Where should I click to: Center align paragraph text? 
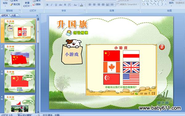point(94,5)
